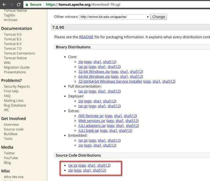Click the address bar URL
Image resolution: width=210 pixels, height=181 pixels.
pos(83,5)
